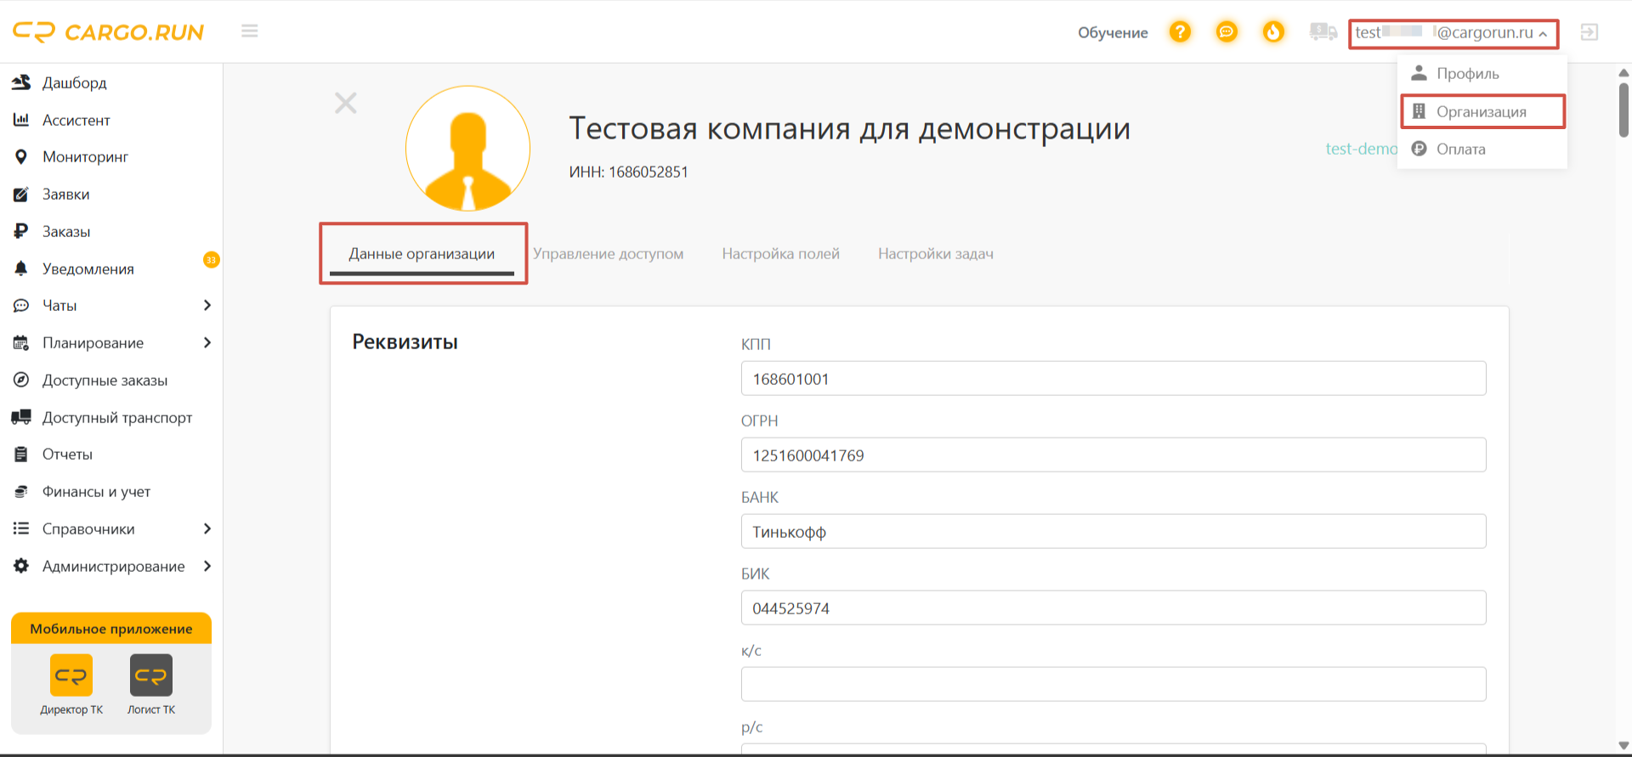
Task: Switch to Управление доступом tab
Action: click(608, 254)
